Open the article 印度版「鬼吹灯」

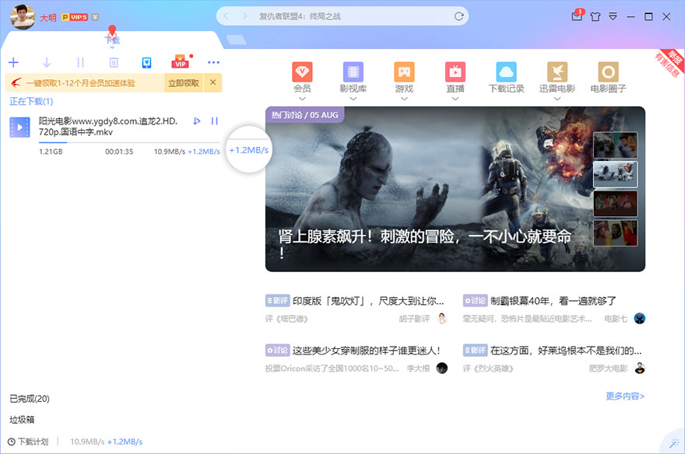coord(368,301)
